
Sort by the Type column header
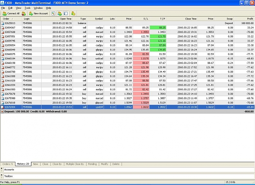80,19
